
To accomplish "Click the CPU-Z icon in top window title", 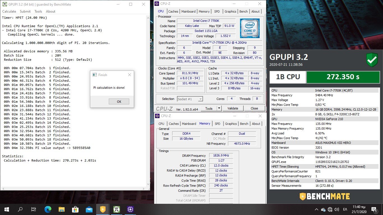I will click(x=156, y=4).
